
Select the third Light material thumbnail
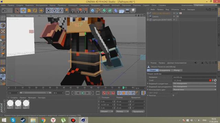pos(26,104)
